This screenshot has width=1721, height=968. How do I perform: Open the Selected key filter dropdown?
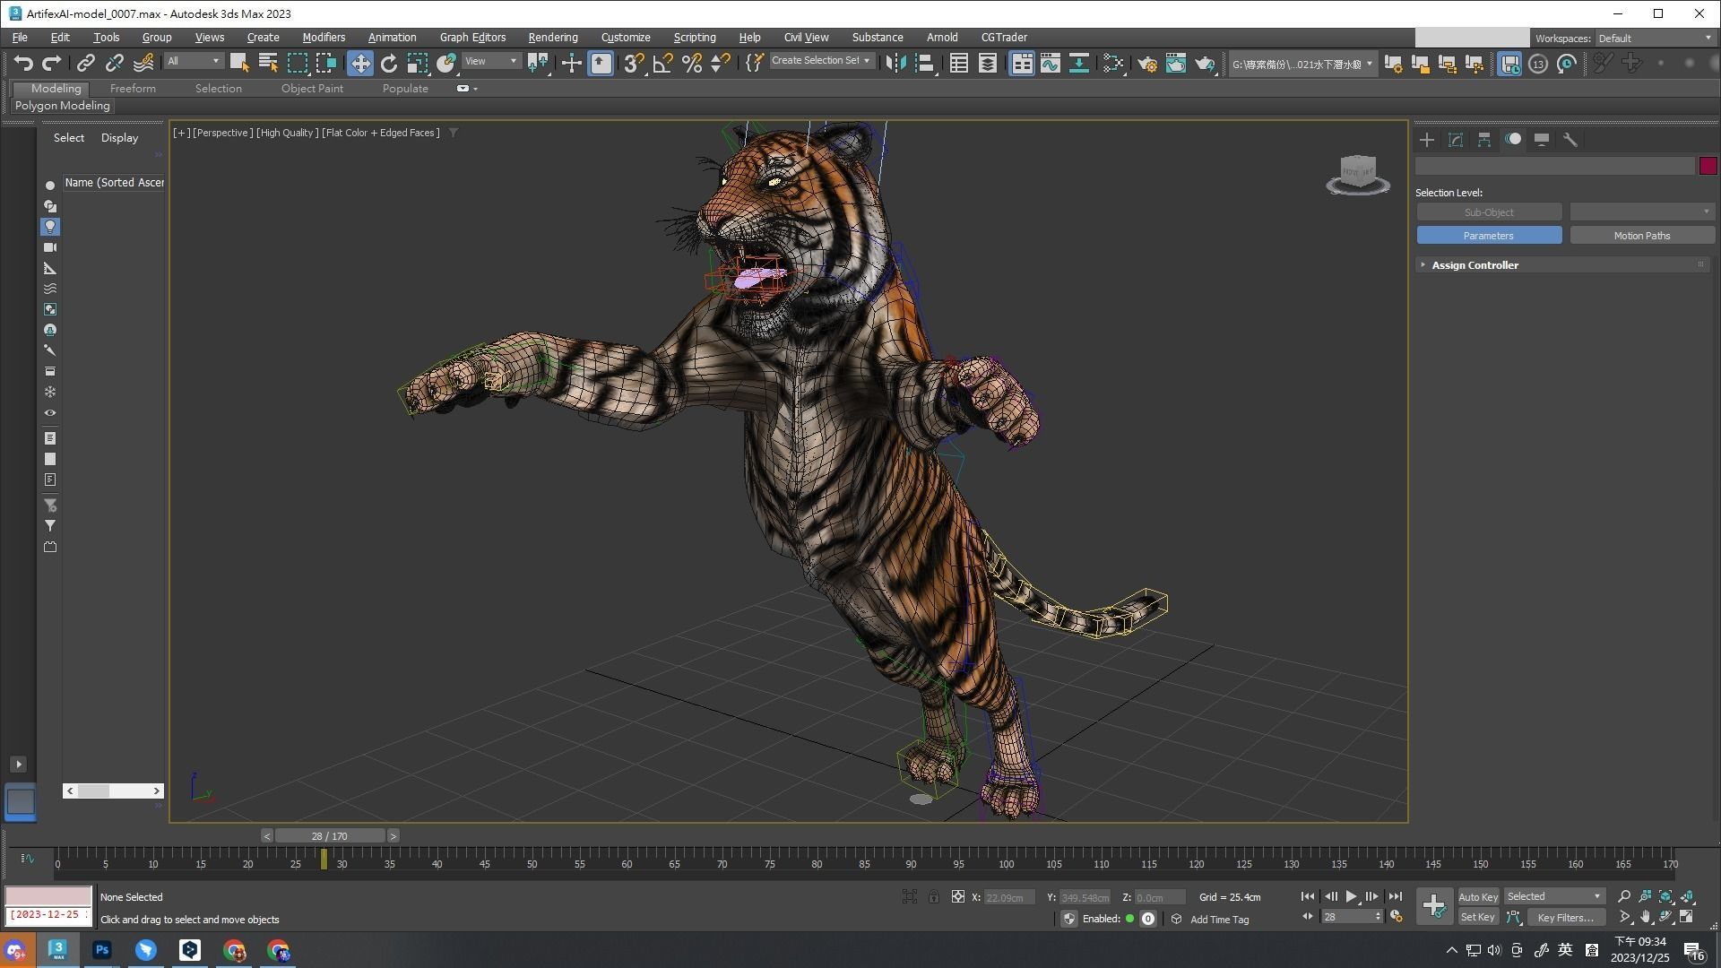tap(1553, 896)
